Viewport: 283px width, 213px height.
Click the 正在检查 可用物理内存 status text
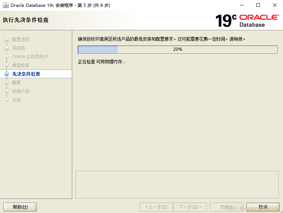(102, 62)
